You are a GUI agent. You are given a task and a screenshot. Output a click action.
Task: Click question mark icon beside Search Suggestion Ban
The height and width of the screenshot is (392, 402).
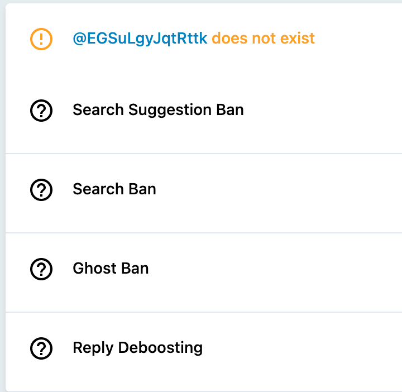pos(41,111)
